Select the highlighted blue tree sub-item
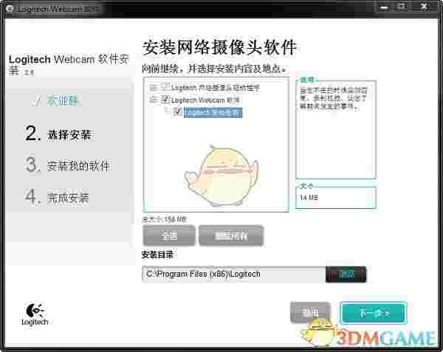This screenshot has width=443, height=352. pyautogui.click(x=213, y=112)
